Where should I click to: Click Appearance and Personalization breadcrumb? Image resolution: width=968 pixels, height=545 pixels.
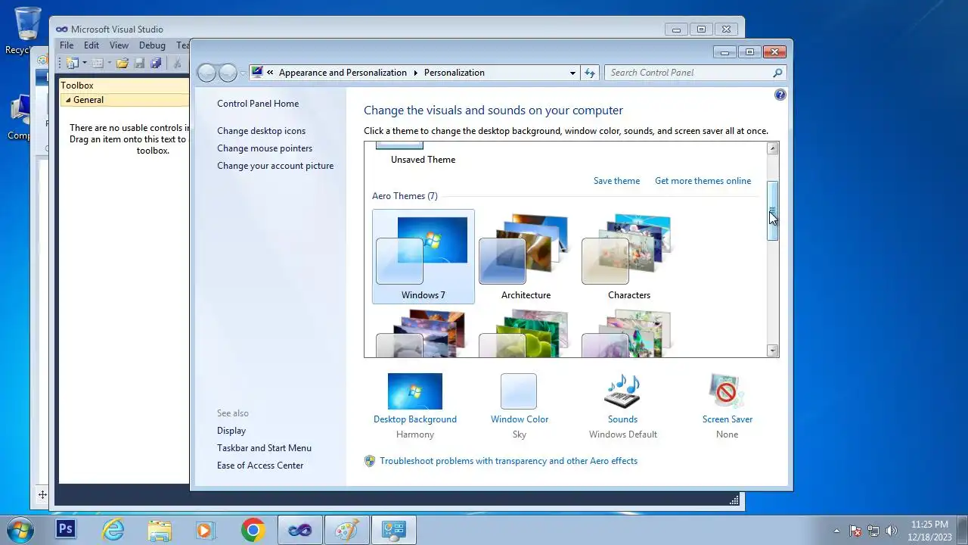[343, 73]
